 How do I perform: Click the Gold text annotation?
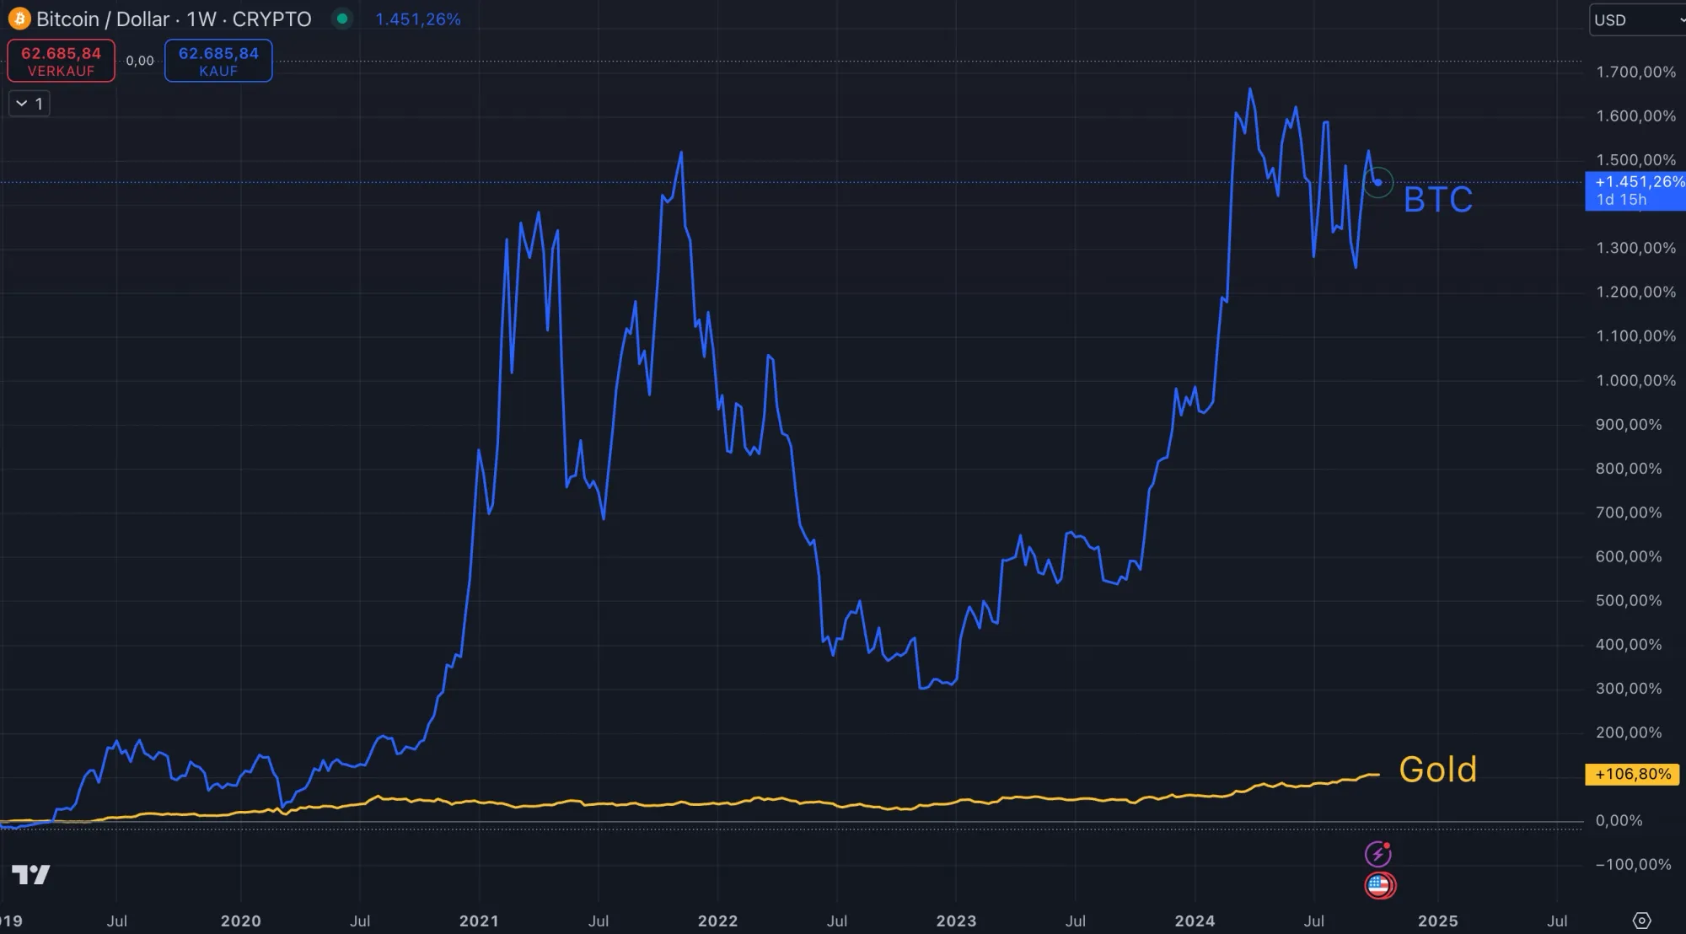point(1438,770)
